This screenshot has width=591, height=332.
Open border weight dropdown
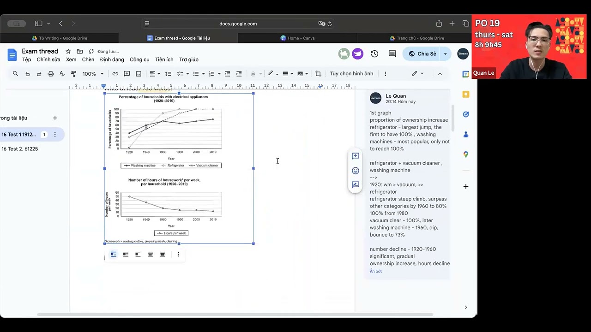click(288, 74)
